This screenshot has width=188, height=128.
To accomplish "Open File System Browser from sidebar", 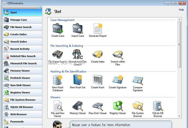I will [23, 100].
